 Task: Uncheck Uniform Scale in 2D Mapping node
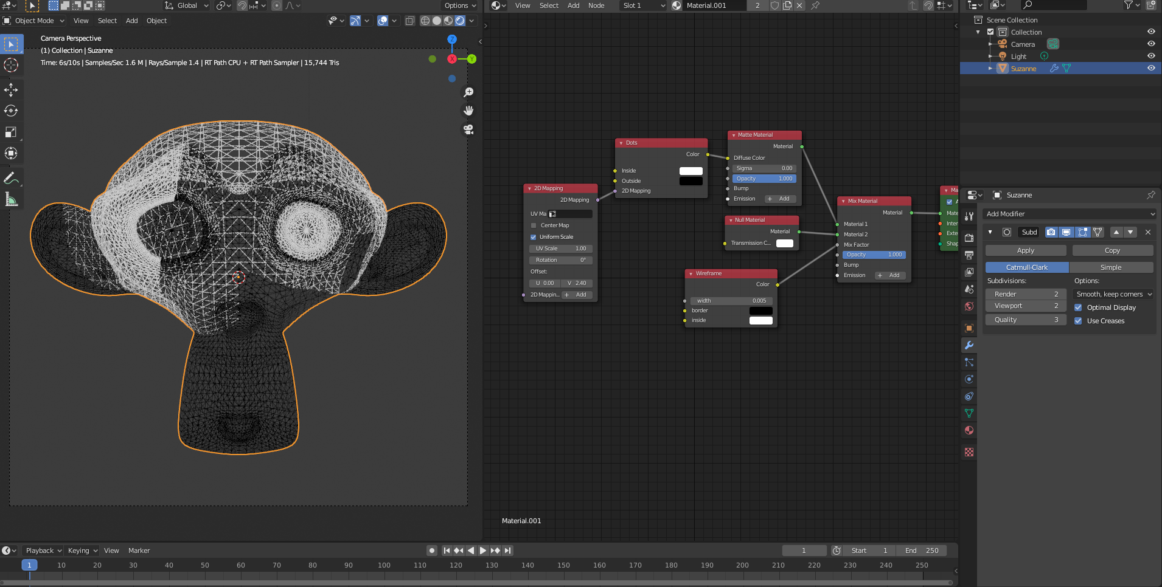click(x=534, y=237)
